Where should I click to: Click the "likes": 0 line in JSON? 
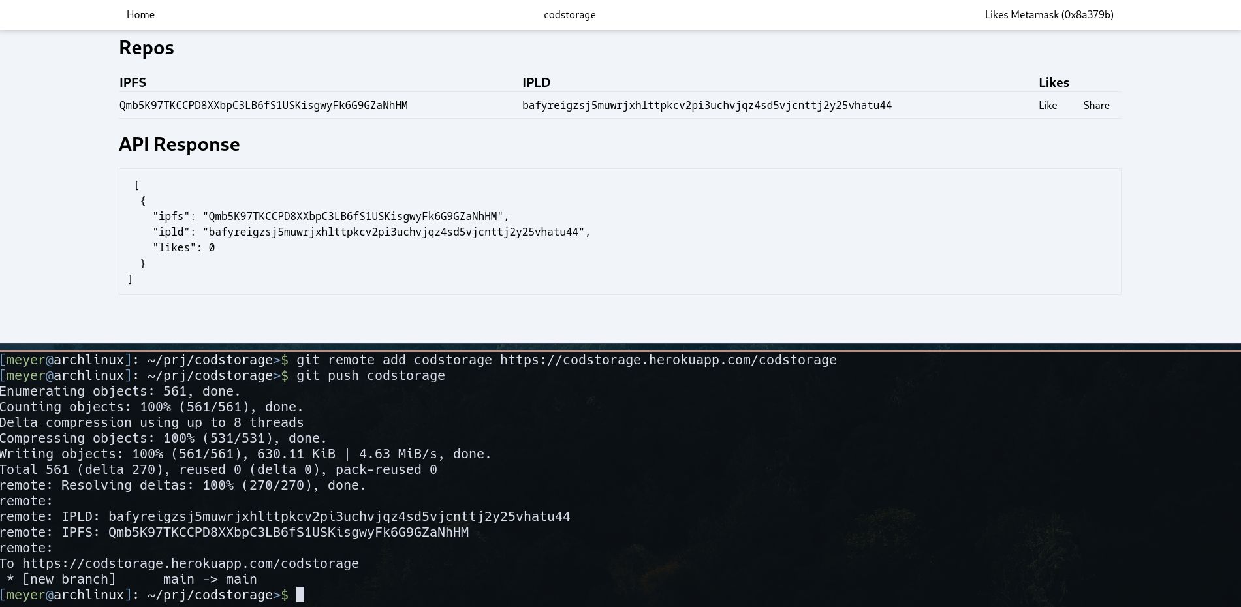tap(183, 247)
